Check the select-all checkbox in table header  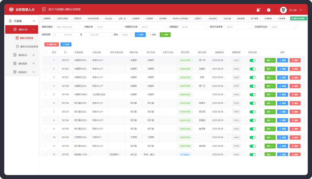(46, 52)
